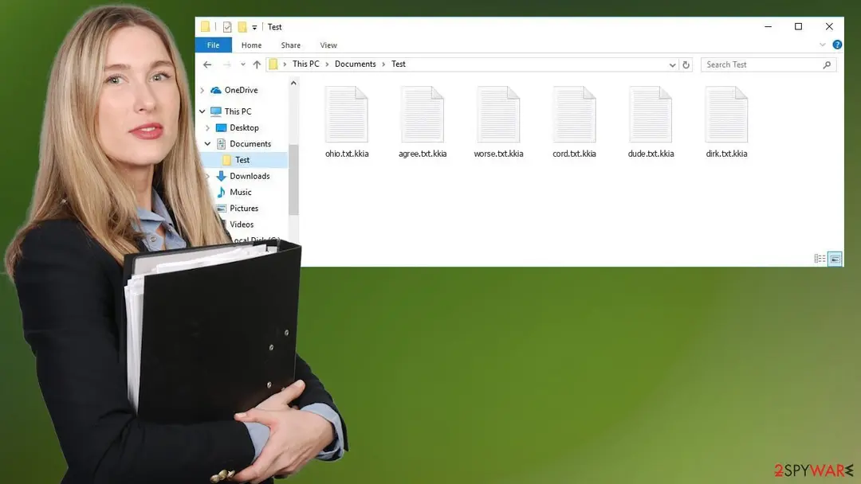The width and height of the screenshot is (861, 484).
Task: Collapse the This PC tree node
Action: pos(202,111)
